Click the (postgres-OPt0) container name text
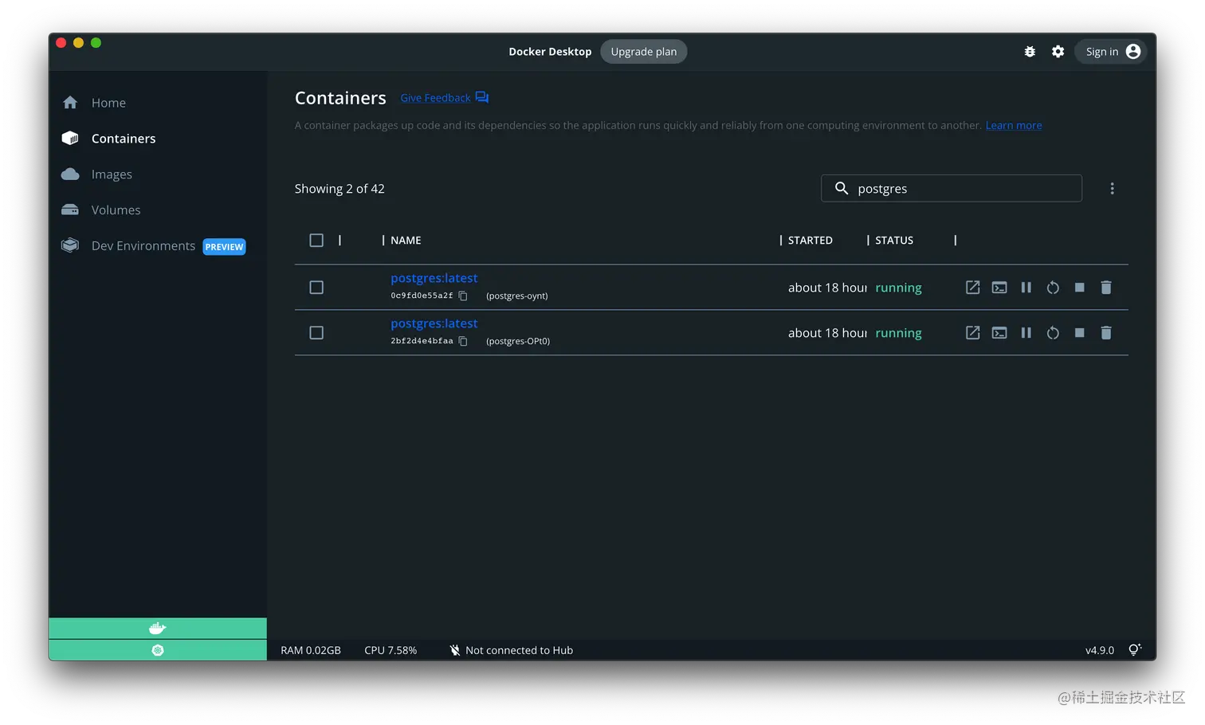1205x725 pixels. pyautogui.click(x=518, y=342)
